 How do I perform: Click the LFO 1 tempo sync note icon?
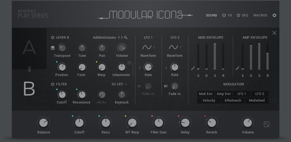coord(140,67)
